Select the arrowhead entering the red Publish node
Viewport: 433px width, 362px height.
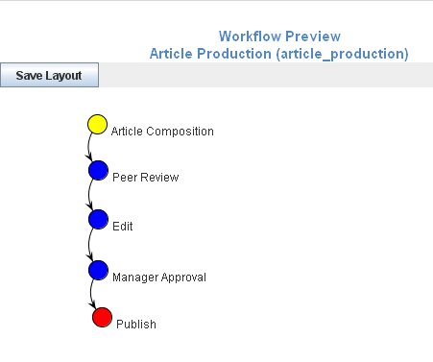[x=93, y=304]
